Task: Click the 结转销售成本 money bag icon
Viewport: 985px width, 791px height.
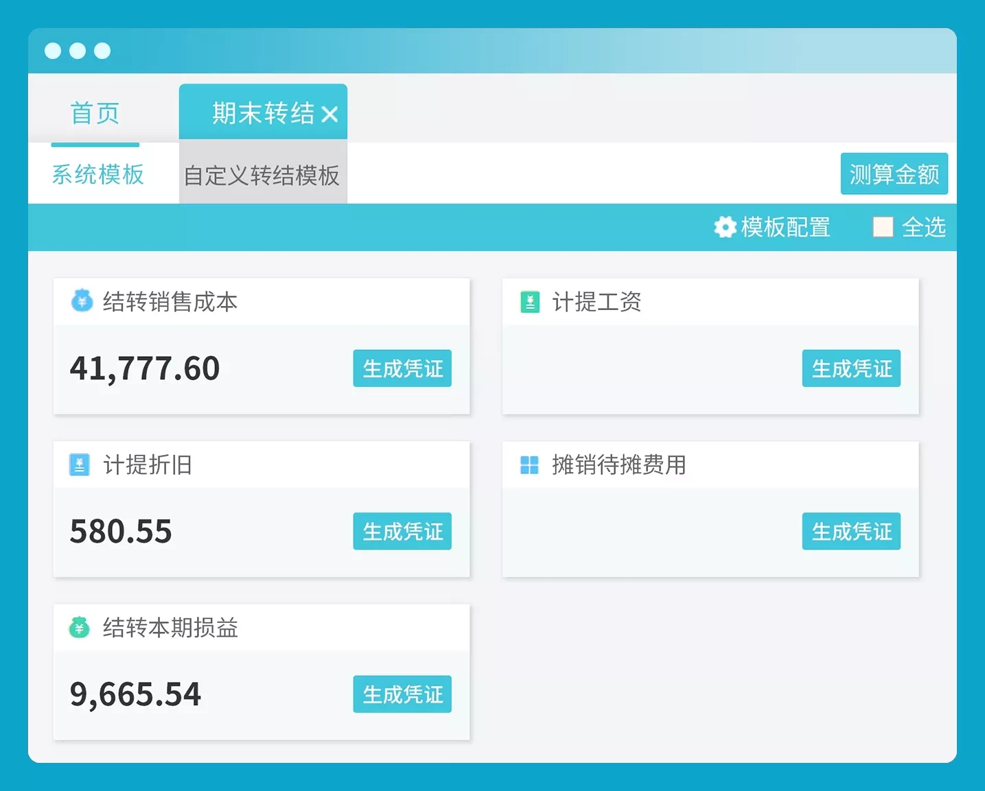Action: (x=82, y=300)
